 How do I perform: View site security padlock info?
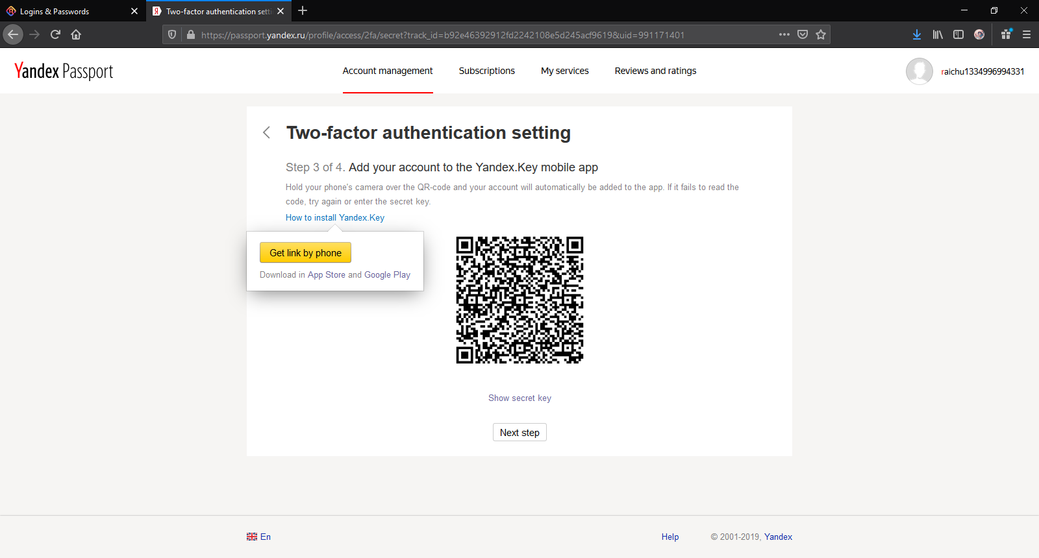click(190, 35)
